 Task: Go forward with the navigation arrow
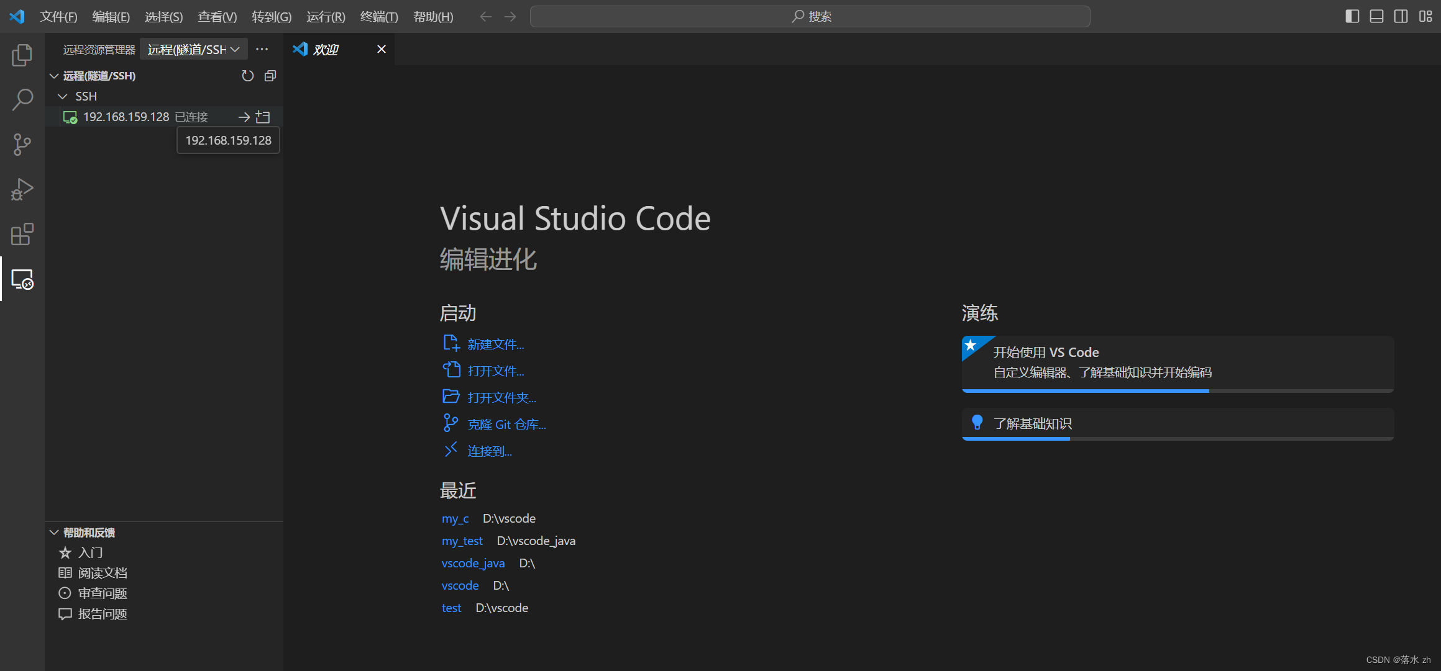click(x=510, y=17)
